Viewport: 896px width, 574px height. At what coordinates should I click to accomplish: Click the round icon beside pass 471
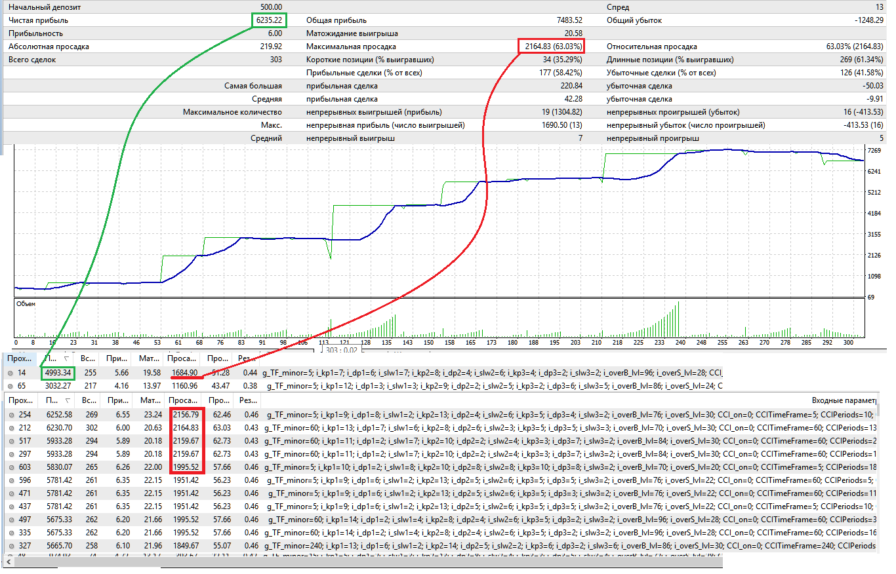[x=10, y=493]
